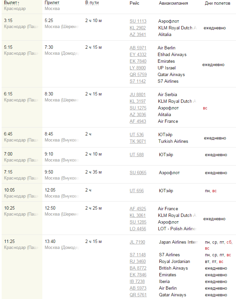
Task: Open Japan Airlines flight JL 7190
Action: click(137, 242)
